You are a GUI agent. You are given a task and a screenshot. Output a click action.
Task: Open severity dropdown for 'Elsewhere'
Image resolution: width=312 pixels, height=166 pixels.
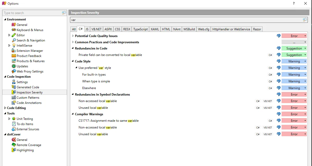[294, 88]
